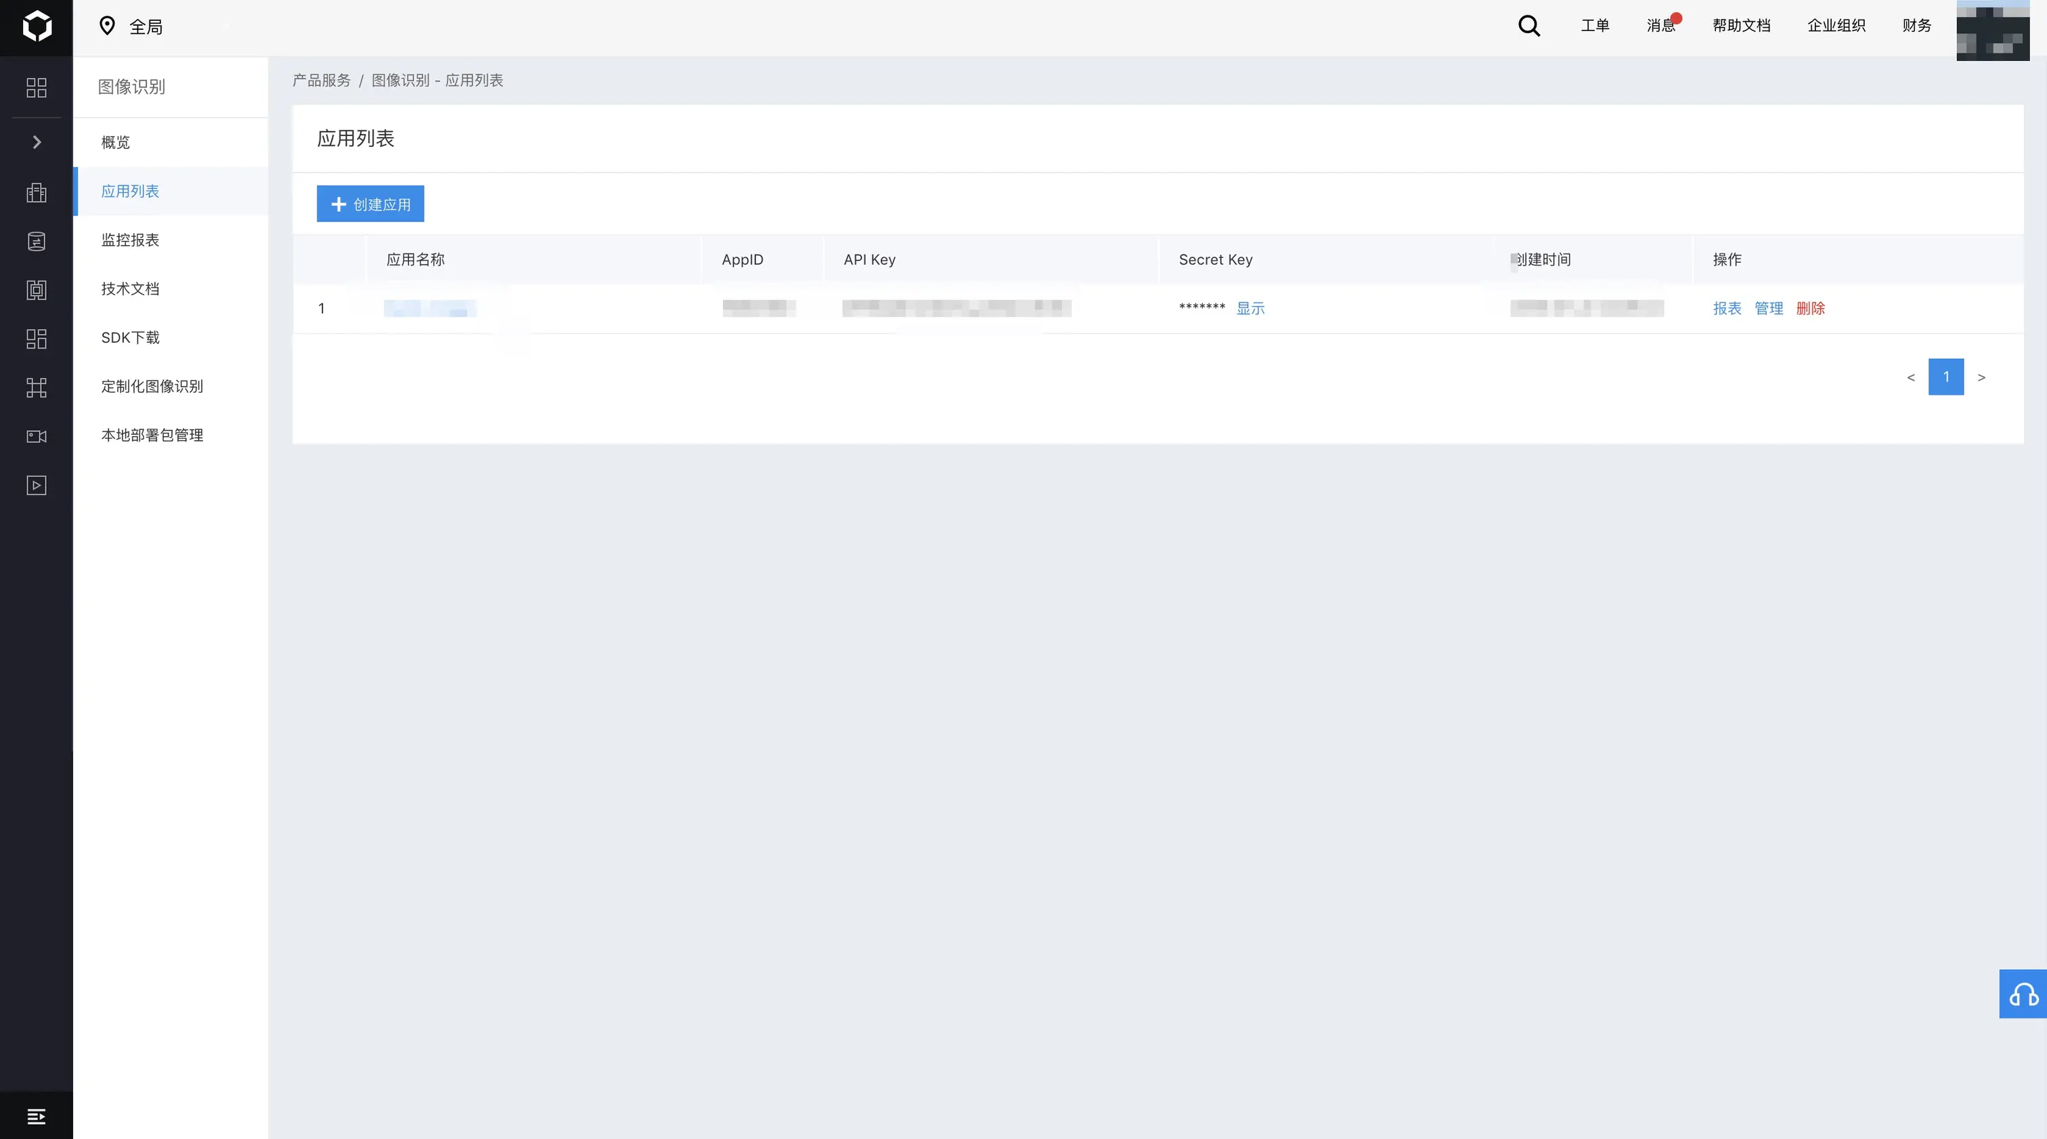This screenshot has height=1139, width=2047.
Task: Toggle the sidebar collapse icon at bottom left
Action: (37, 1116)
